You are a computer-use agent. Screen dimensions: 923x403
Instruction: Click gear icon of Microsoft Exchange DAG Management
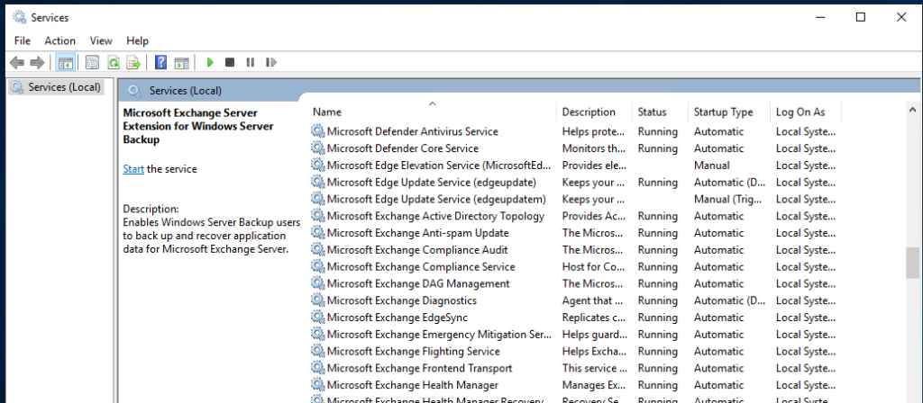click(x=318, y=283)
